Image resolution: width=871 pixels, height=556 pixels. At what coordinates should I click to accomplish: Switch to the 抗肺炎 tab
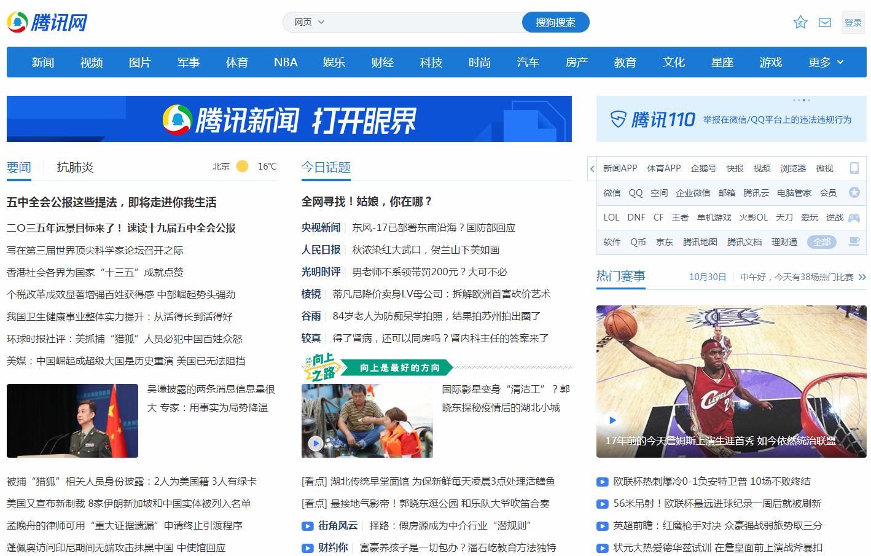point(75,167)
